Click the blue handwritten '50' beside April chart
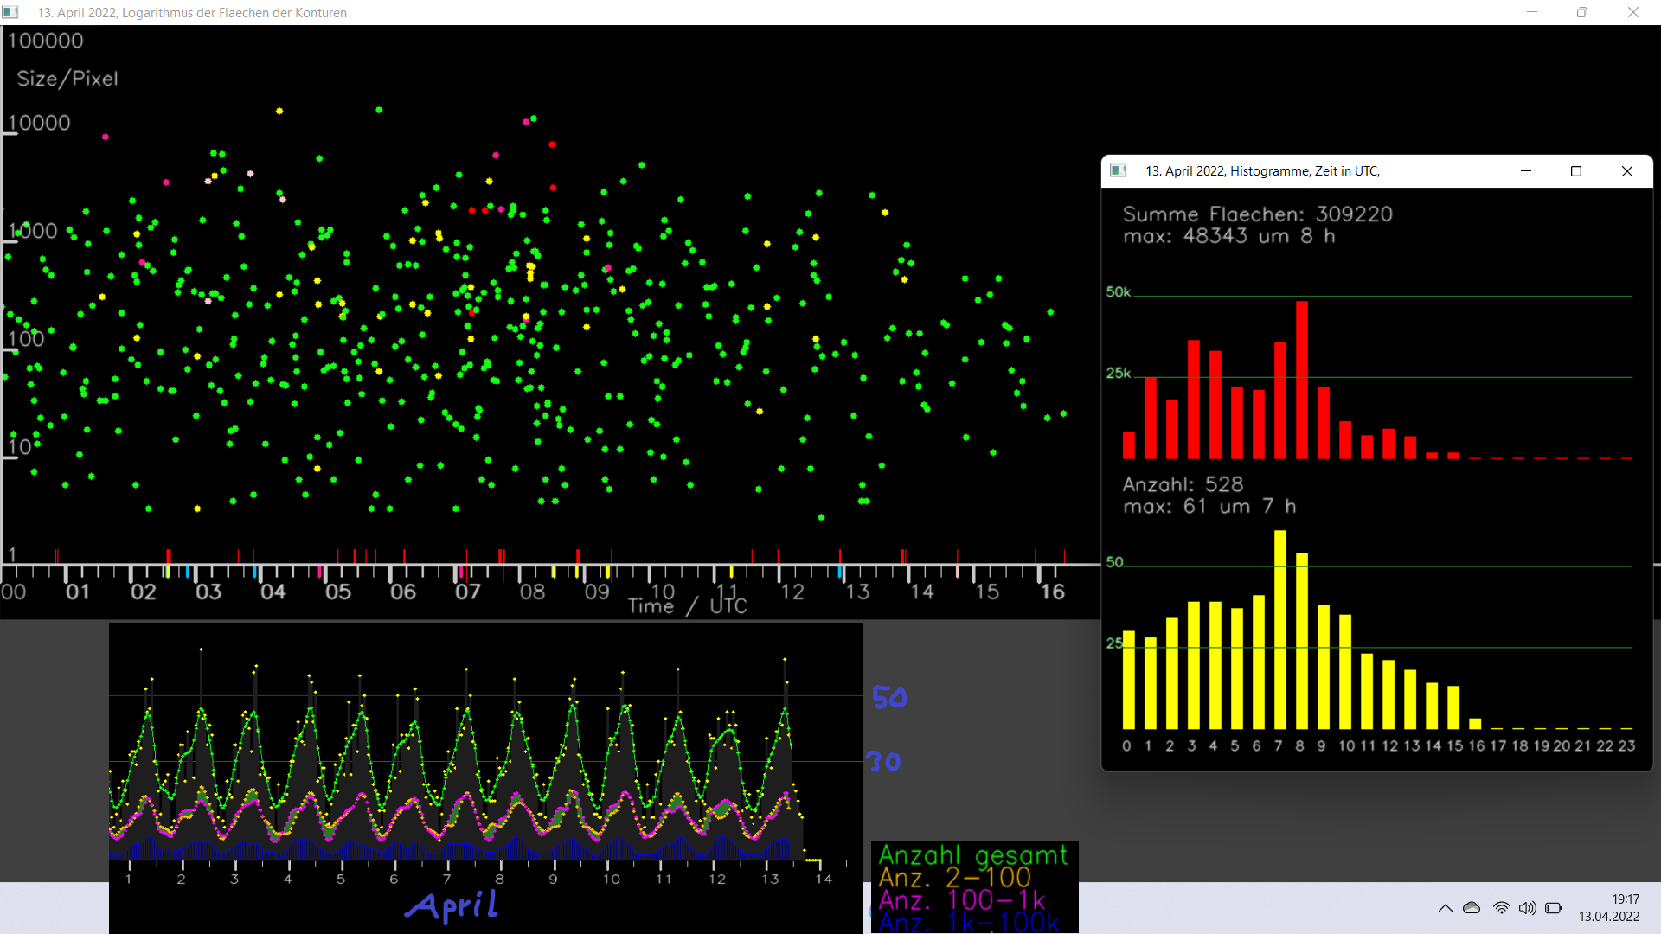1661x934 pixels. click(889, 698)
